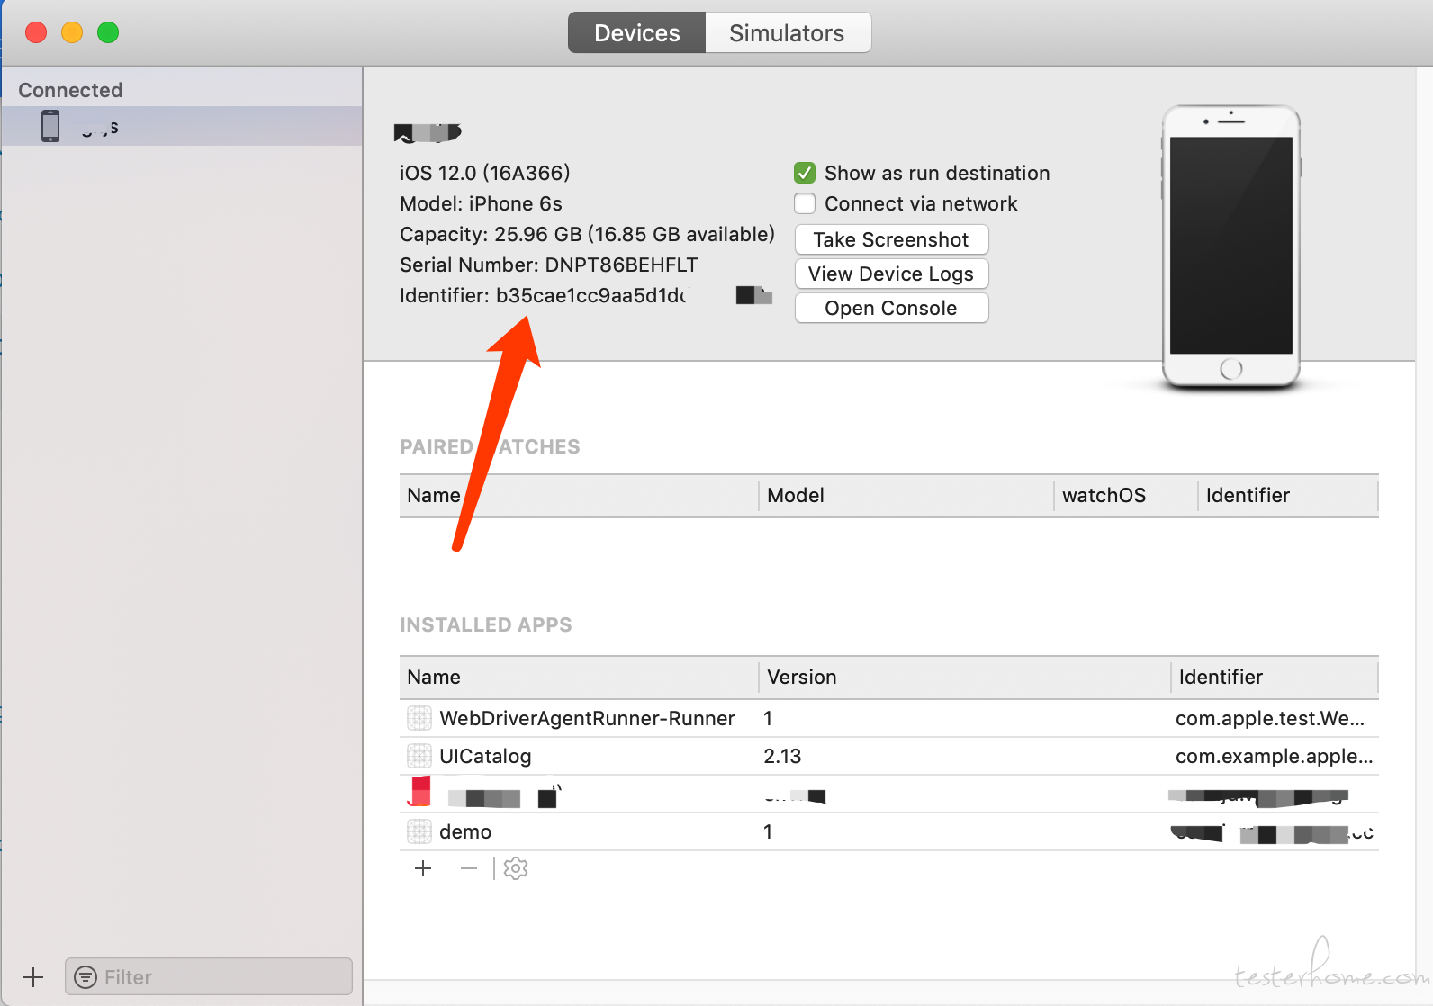Image resolution: width=1433 pixels, height=1006 pixels.
Task: Enable Connect via network checkbox
Action: click(x=805, y=203)
